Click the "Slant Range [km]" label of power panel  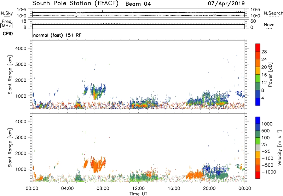tap(10, 75)
